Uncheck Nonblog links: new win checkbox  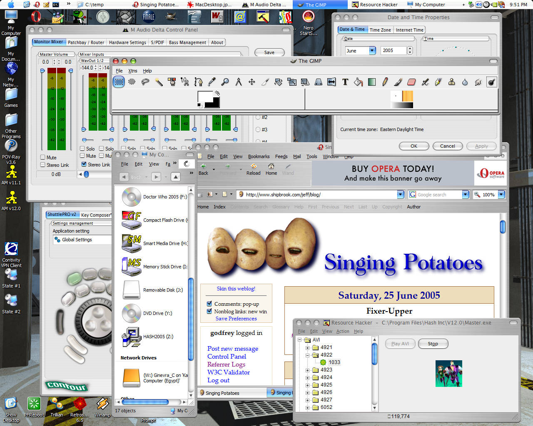coord(209,311)
